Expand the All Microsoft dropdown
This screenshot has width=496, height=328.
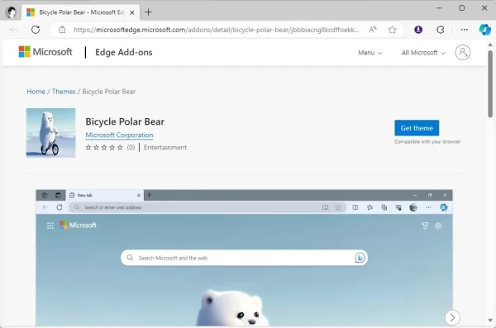point(423,53)
